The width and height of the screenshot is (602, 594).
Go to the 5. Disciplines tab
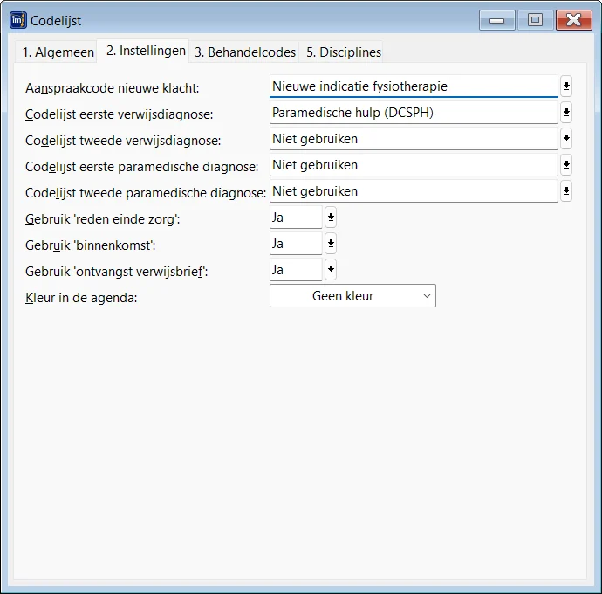tap(343, 52)
